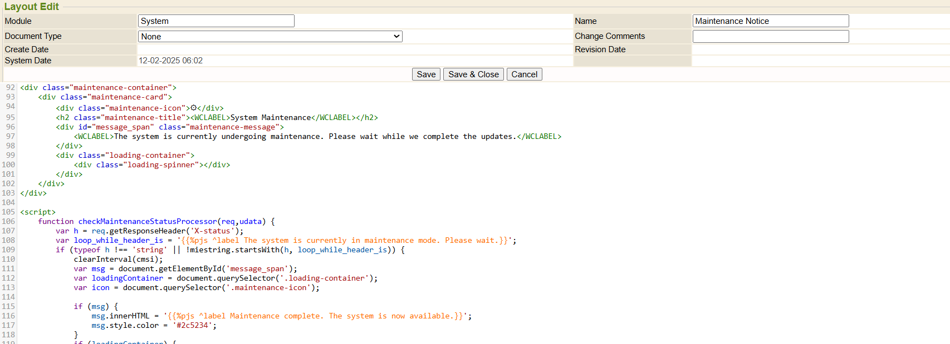Place cursor on the opening script tag

[38, 212]
